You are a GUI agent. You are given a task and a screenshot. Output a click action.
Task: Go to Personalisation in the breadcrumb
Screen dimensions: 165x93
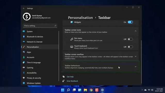(x=80, y=18)
